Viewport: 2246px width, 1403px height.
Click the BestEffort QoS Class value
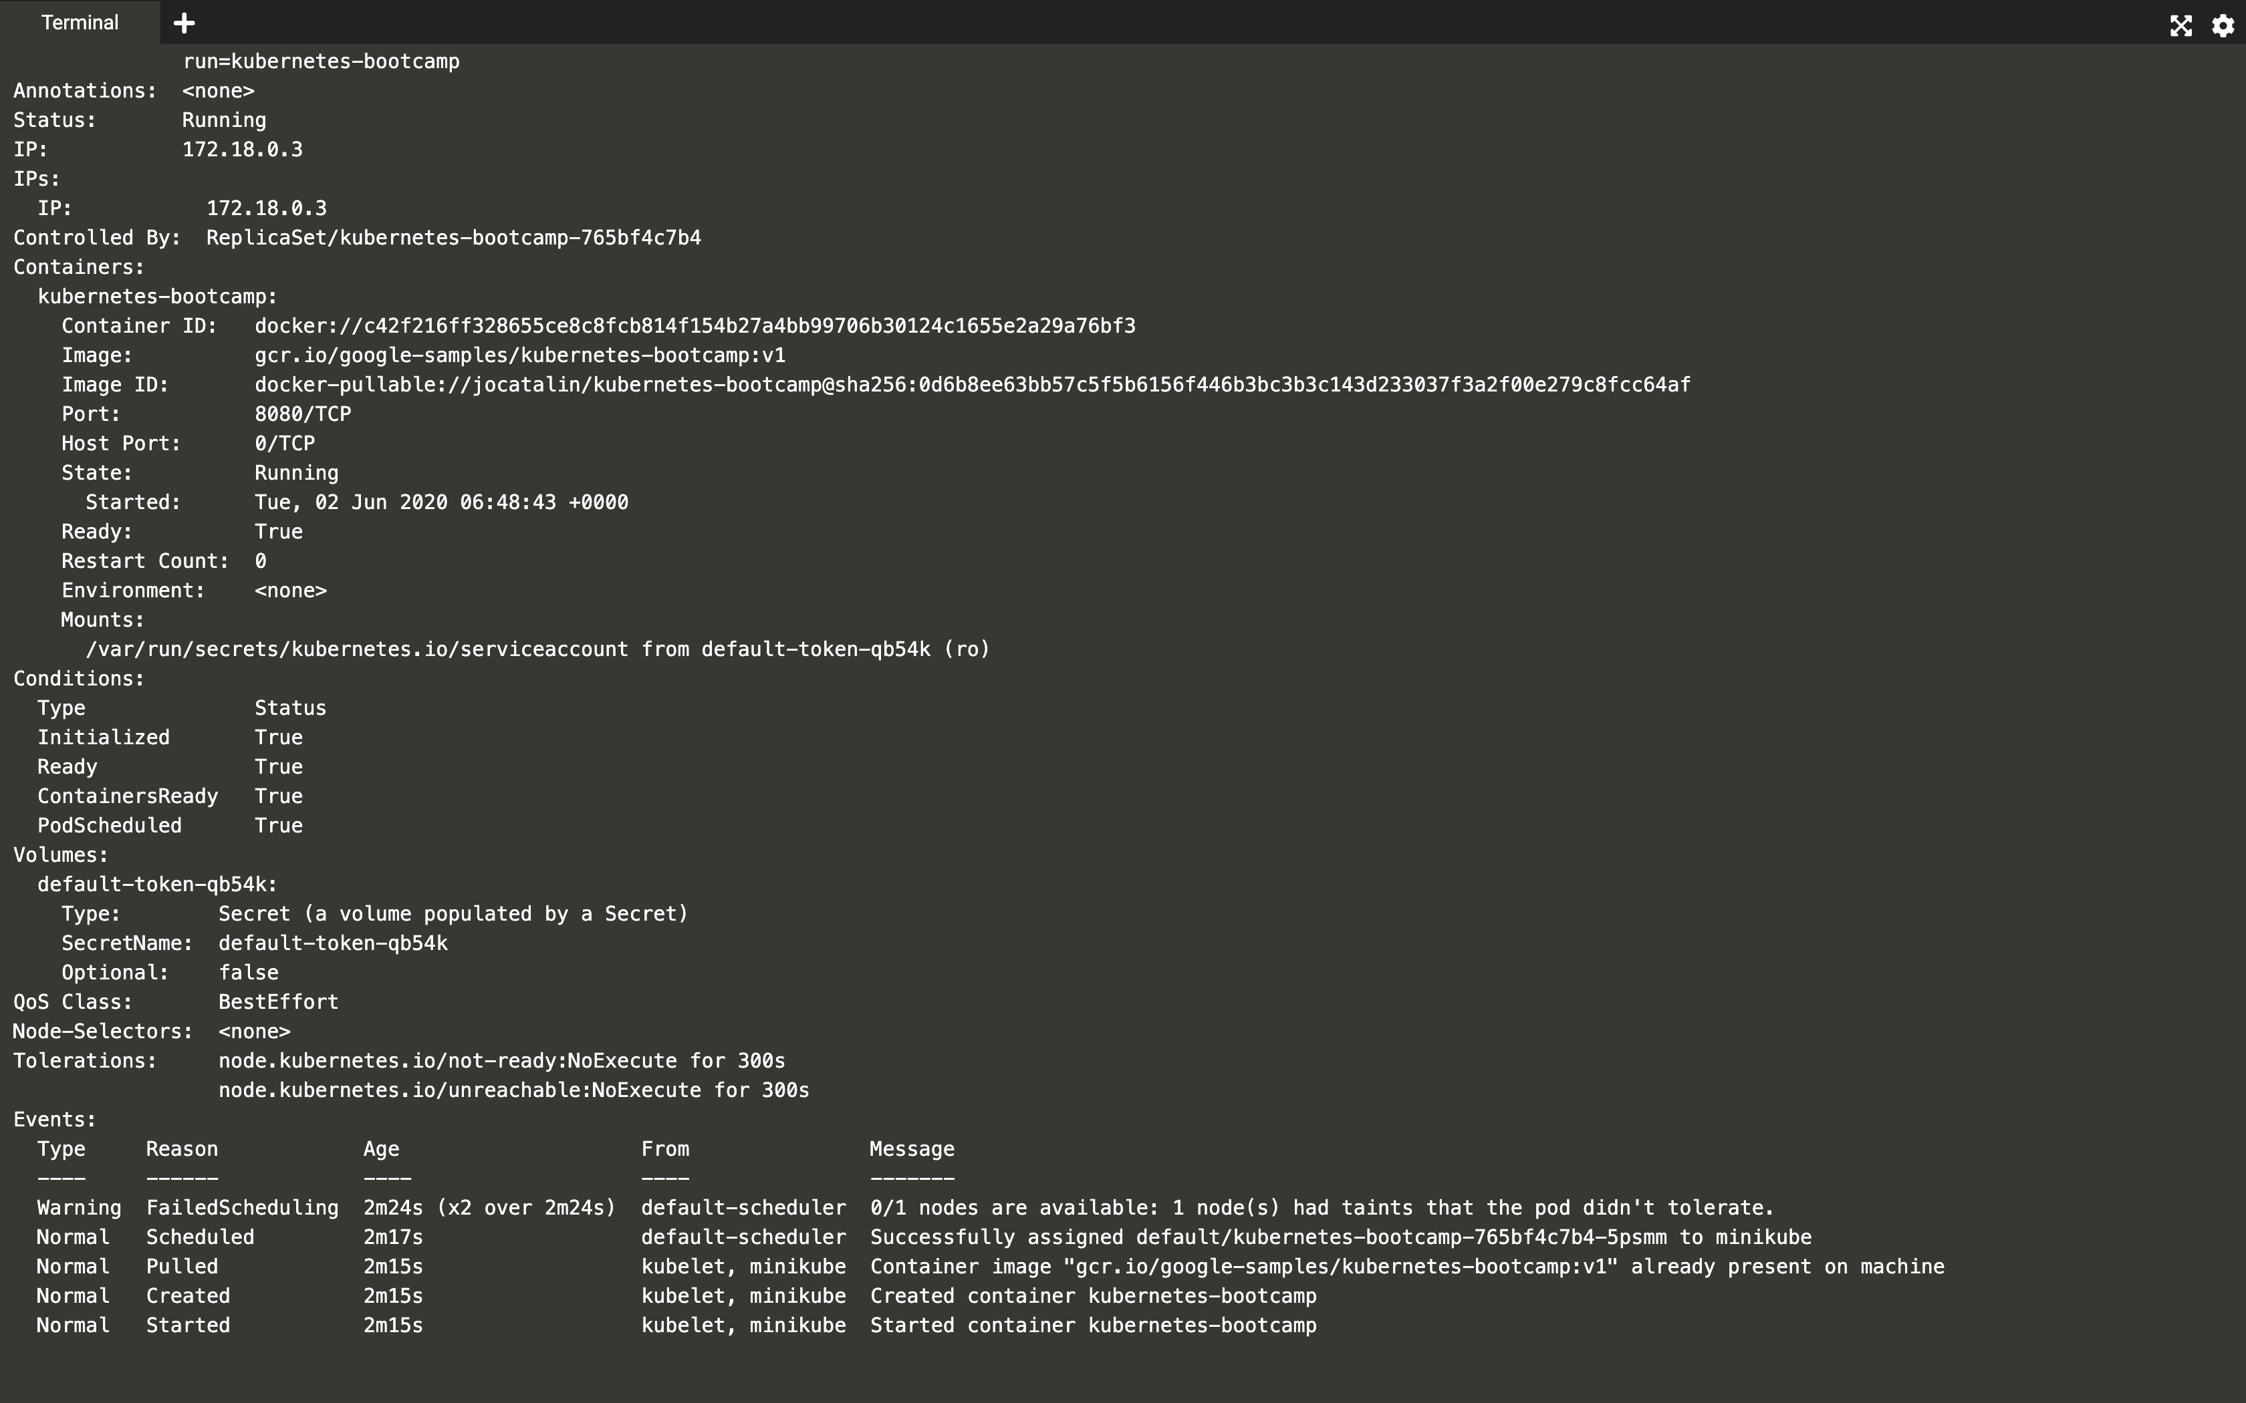(x=279, y=1002)
